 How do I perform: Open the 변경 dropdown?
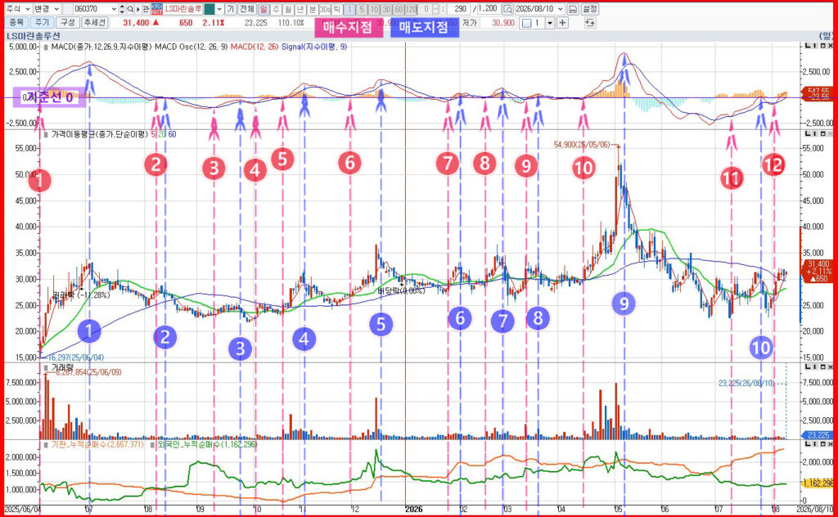[x=47, y=9]
